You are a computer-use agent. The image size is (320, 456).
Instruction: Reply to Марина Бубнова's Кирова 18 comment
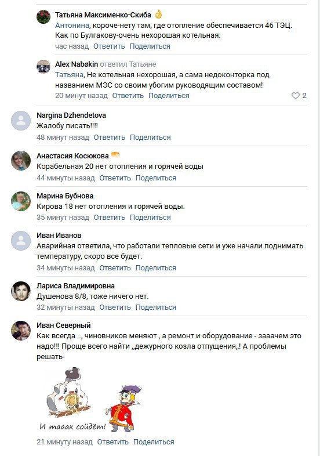click(x=110, y=218)
